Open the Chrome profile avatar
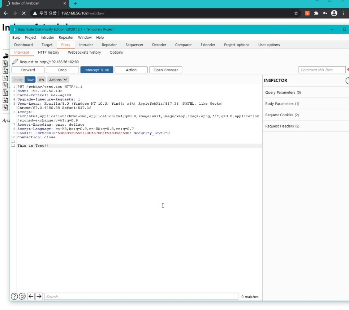349x310 pixels. [334, 13]
